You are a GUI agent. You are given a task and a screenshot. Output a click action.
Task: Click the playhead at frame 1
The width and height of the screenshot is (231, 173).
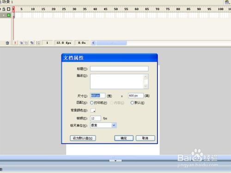tap(13, 9)
